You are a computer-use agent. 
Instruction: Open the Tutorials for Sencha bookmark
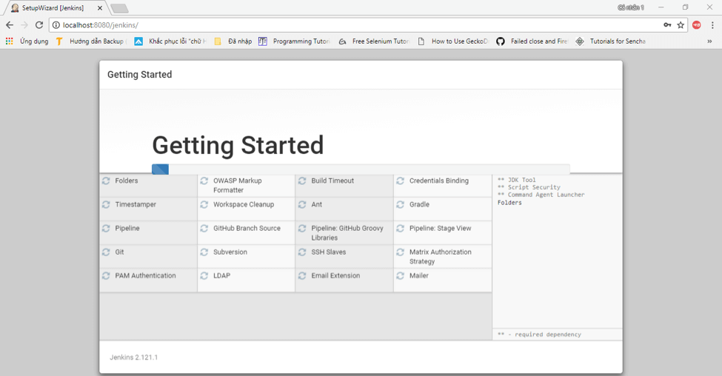coord(611,41)
